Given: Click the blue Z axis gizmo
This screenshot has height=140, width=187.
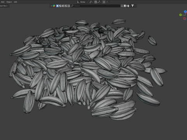Looking at the screenshot, I should click(x=185, y=12).
